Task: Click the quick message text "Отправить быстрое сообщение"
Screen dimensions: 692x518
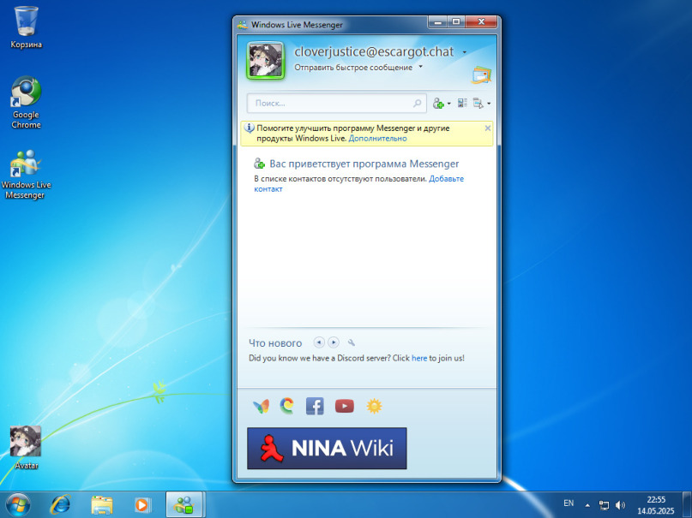Action: click(353, 68)
